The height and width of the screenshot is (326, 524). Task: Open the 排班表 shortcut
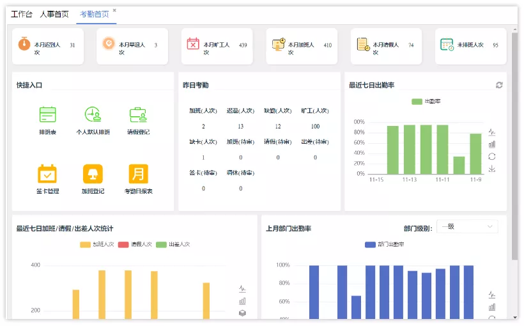tap(48, 120)
